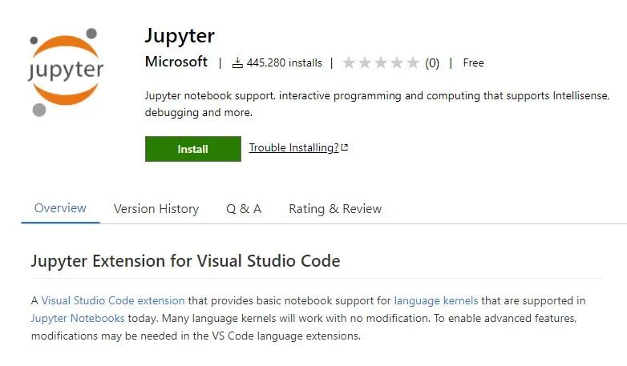Click the Jupyter Extension for Visual Studio Code heading

tap(185, 261)
